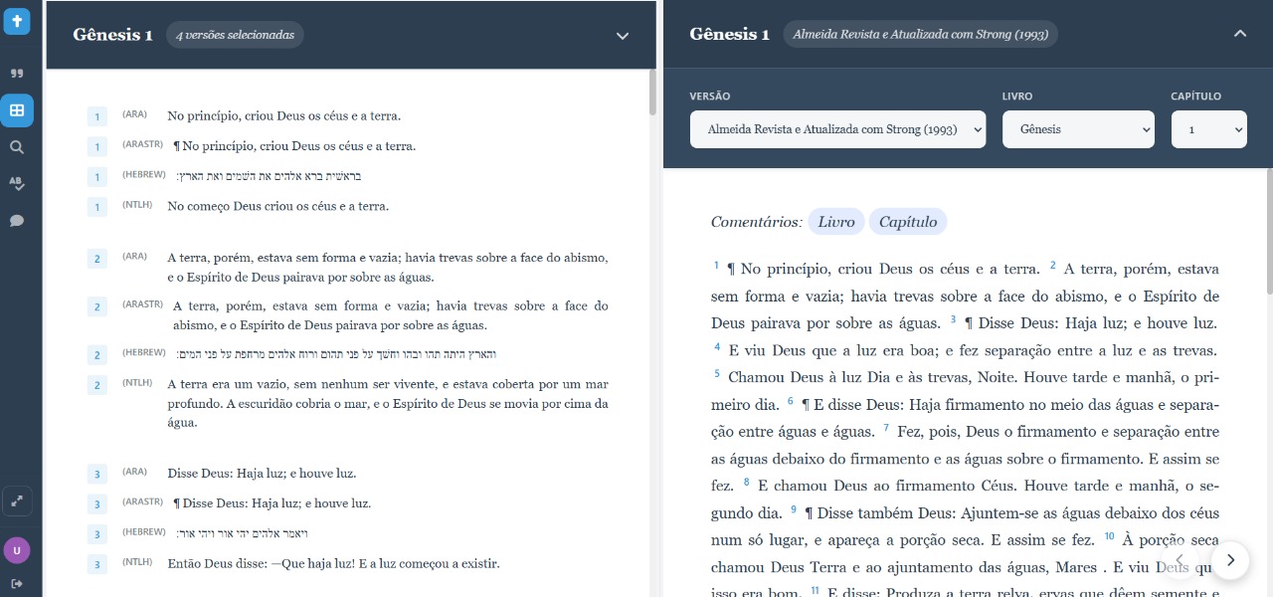
Task: Click the Livro commentary tag
Action: pyautogui.click(x=835, y=222)
